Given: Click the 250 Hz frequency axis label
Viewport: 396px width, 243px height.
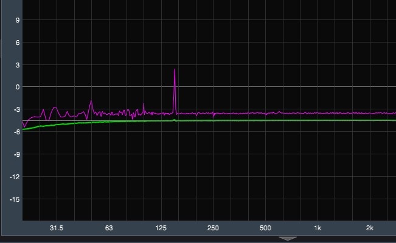Looking at the screenshot, I should pos(213,228).
